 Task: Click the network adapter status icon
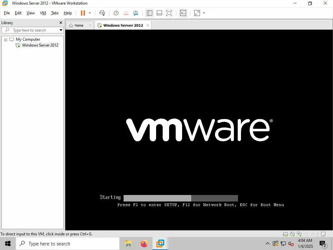299,234
